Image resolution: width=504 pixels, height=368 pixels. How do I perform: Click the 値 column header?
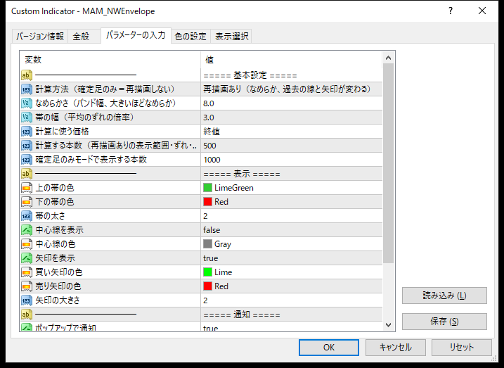tap(292, 60)
